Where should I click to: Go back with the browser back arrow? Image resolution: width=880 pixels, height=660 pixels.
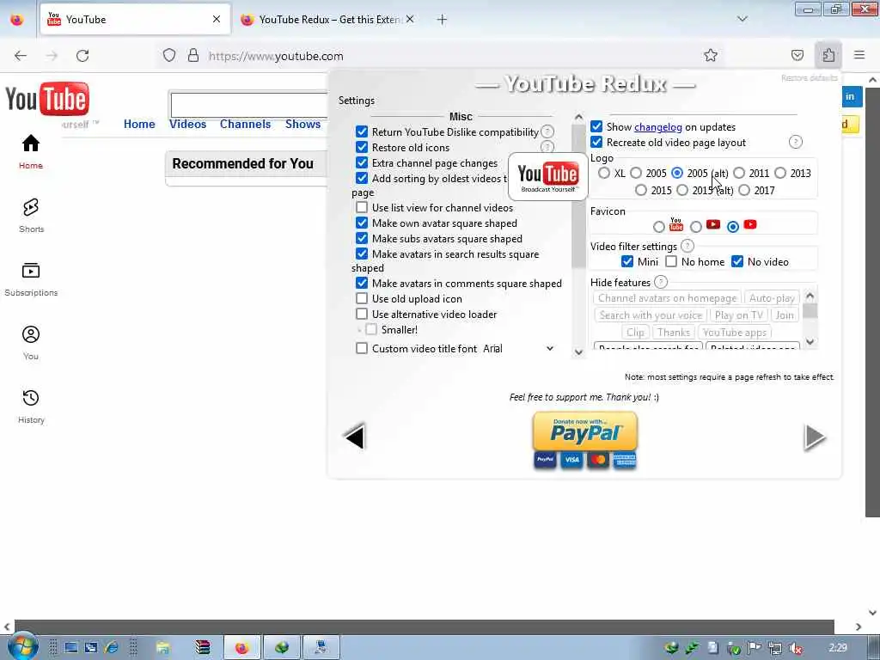point(21,56)
